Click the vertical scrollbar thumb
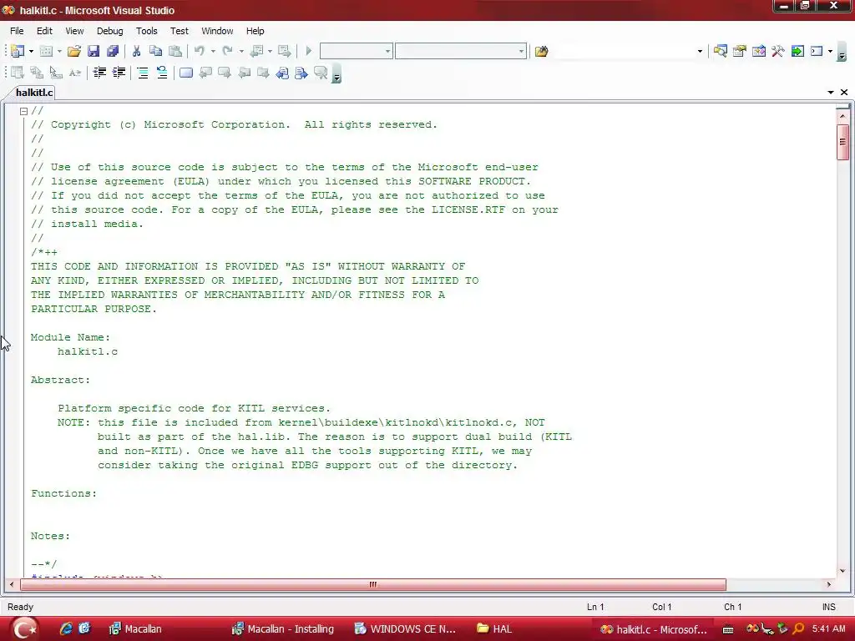Screen dimensions: 855x641 842,142
